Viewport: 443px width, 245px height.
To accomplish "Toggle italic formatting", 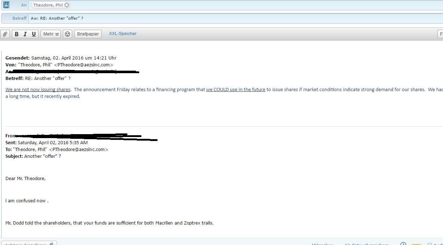I will pyautogui.click(x=25, y=34).
